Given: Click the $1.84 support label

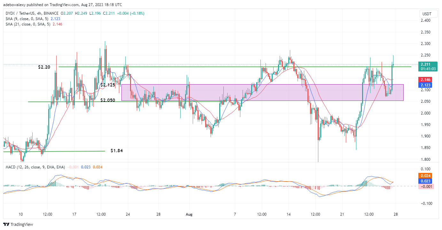Looking at the screenshot, I should 117,150.
